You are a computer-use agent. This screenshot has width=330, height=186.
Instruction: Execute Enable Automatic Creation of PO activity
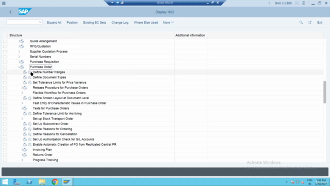30,145
